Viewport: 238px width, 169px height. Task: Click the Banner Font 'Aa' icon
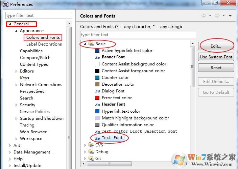[x=97, y=57]
